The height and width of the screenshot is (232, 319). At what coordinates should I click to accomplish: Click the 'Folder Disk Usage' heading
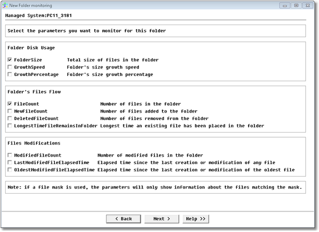[31, 48]
